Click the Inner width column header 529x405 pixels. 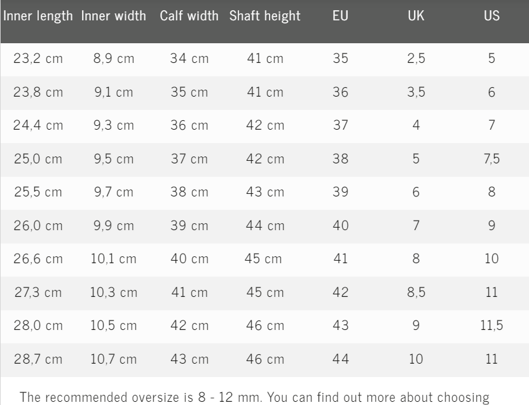114,17
